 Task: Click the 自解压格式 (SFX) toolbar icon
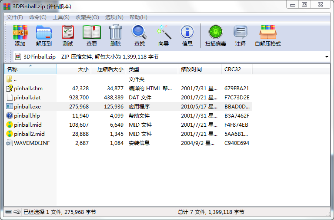tap(268, 32)
